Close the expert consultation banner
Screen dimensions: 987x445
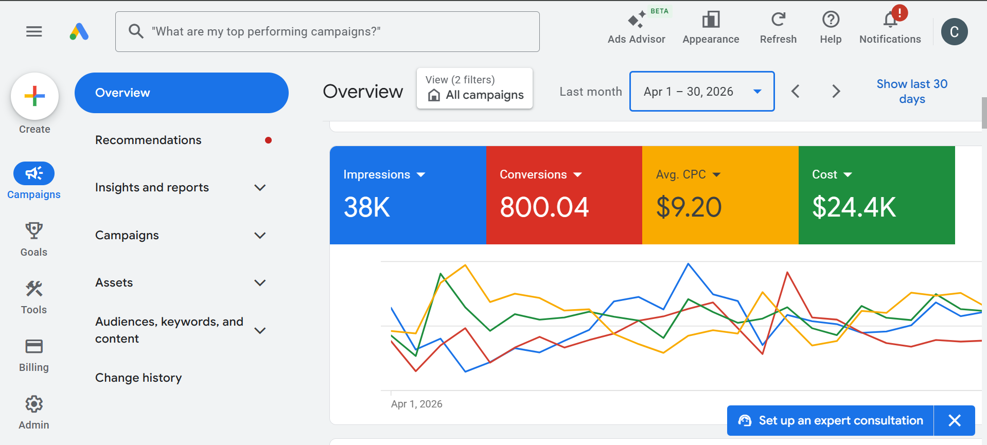(955, 420)
